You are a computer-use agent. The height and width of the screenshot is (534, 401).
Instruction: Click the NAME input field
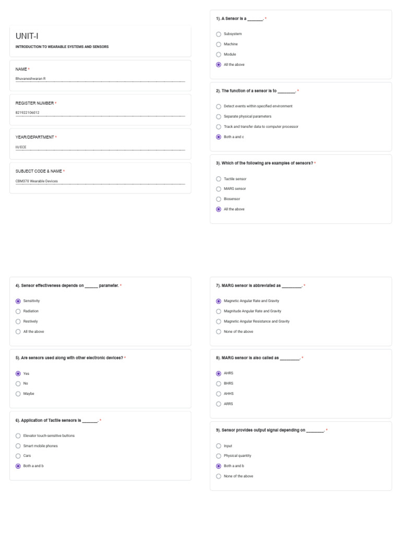click(100, 79)
